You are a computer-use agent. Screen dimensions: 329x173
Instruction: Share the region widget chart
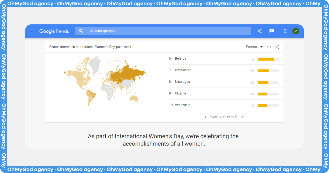(277, 47)
